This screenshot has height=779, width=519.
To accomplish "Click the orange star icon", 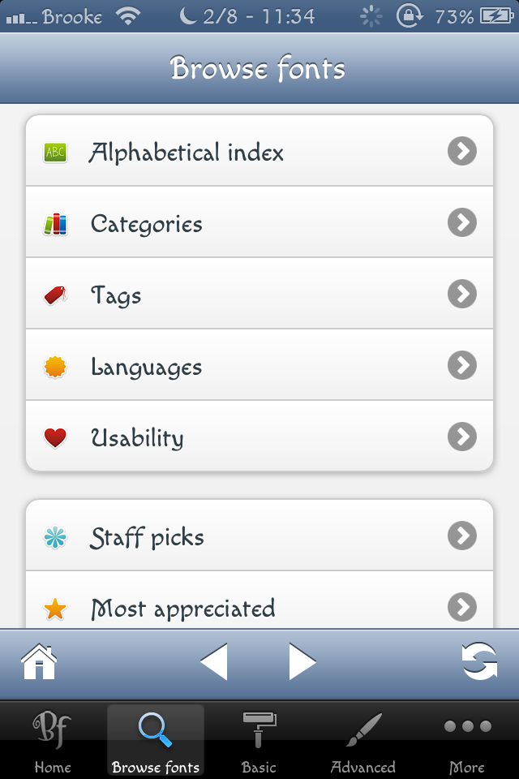I will 55,609.
